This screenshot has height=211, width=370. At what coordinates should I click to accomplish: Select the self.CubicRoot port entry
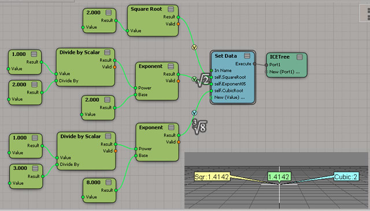(x=229, y=91)
